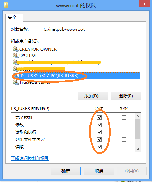Click the 删除(R) button

point(126,96)
